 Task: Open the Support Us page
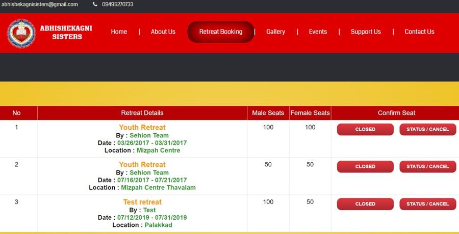point(366,32)
